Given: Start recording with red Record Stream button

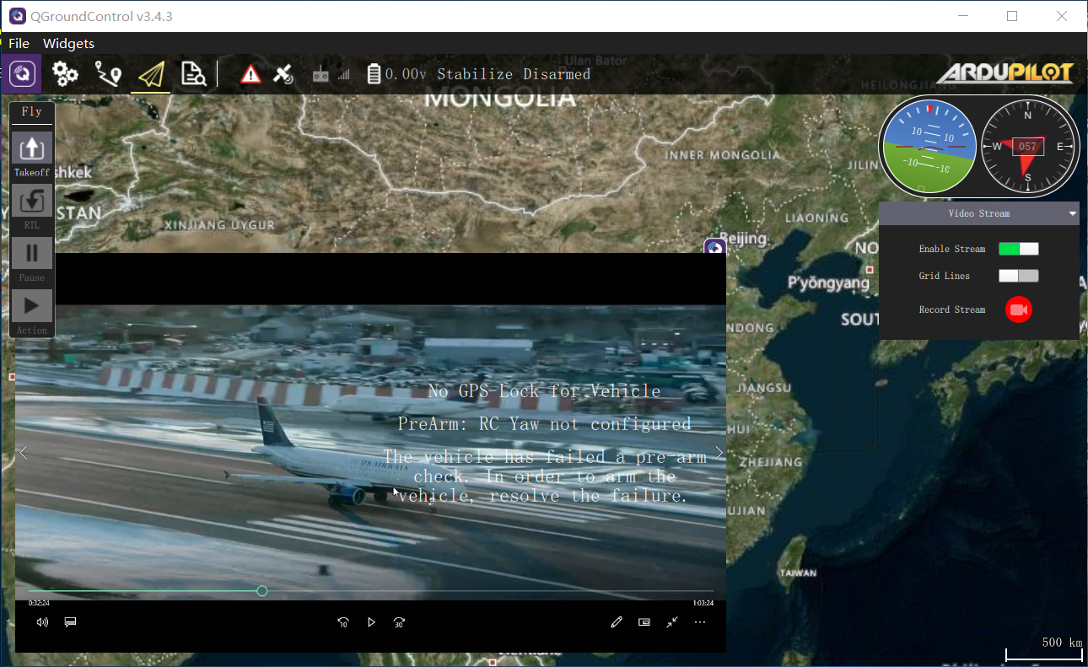Looking at the screenshot, I should coord(1019,309).
